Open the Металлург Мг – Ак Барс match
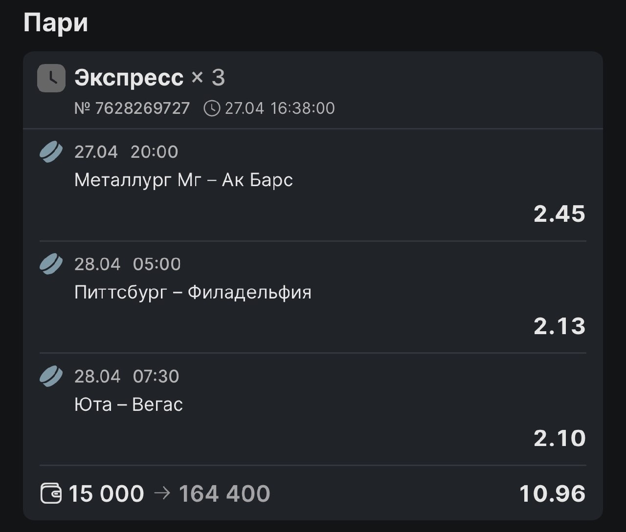 coord(183,180)
